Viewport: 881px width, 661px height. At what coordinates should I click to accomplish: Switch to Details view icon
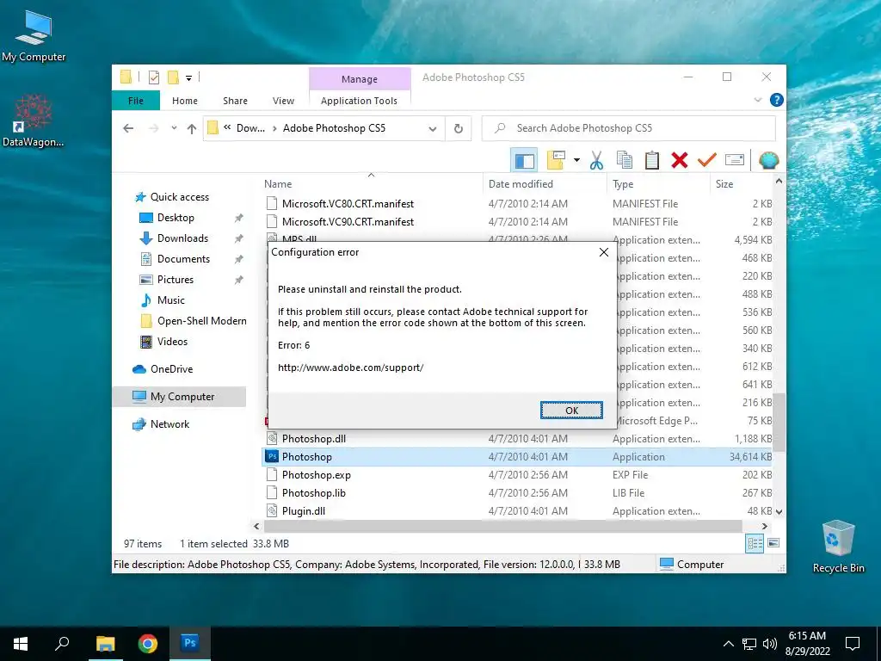755,543
